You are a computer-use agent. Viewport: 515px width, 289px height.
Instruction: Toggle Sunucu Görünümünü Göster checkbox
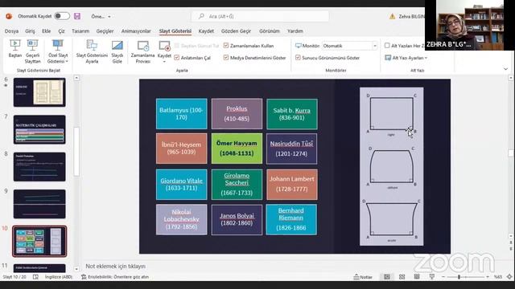click(x=298, y=58)
